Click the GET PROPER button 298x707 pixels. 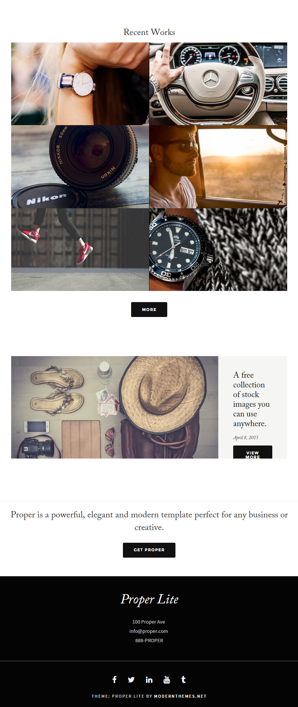149,550
